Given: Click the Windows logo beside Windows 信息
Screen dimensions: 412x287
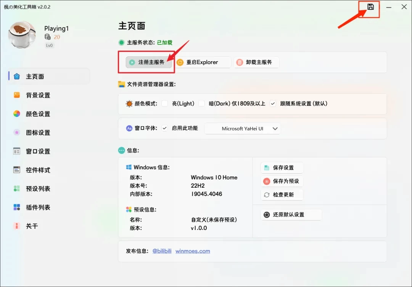Looking at the screenshot, I should click(129, 167).
